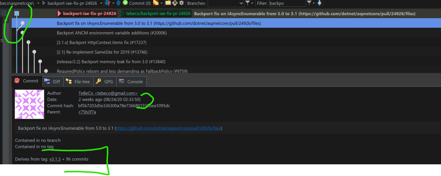Click the 'Contained in no tag' text
This screenshot has width=441, height=176.
coord(34,146)
